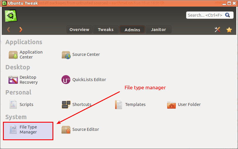Switch to the Overview tab
This screenshot has width=238, height=149.
[x=79, y=30]
